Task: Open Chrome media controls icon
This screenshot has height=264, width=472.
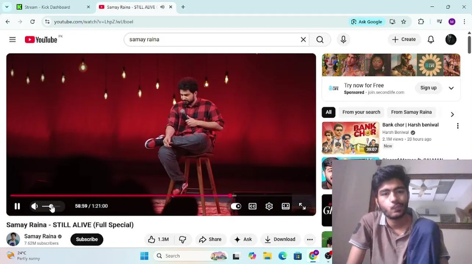Action: (439, 22)
